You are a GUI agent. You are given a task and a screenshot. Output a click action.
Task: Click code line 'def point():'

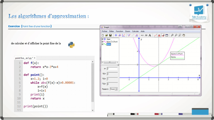[x=34, y=75]
